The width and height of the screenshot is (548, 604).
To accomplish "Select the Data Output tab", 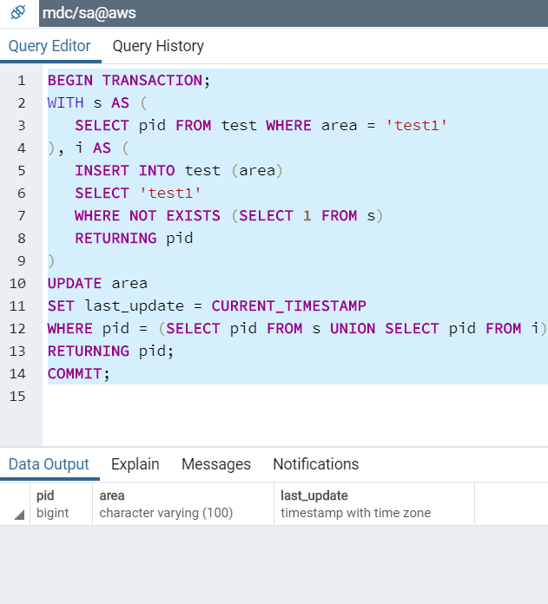I will 50,464.
